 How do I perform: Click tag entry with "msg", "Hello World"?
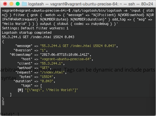pos(51,90)
